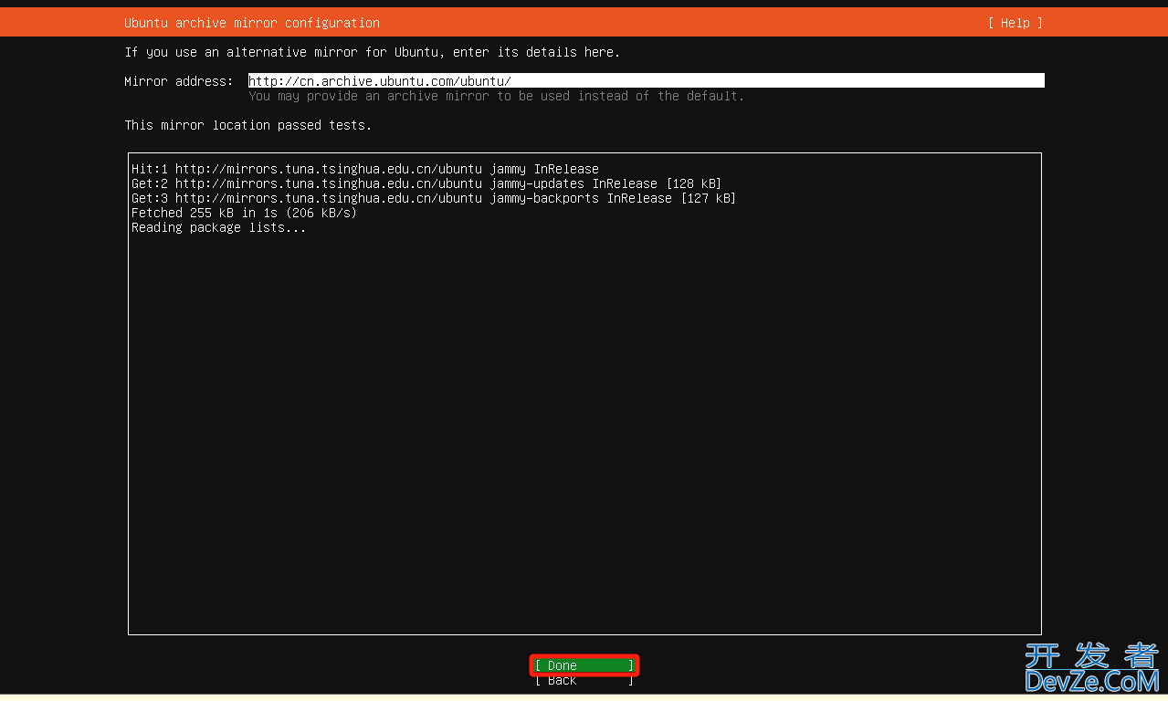1168x701 pixels.
Task: Click the 'Mirror address:' label
Action: coord(179,81)
